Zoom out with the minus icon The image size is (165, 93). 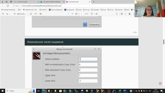[x=69, y=14]
